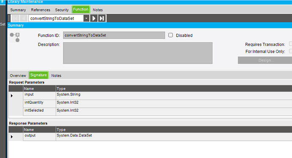This screenshot has width=292, height=158.
Task: Click the 'System.String' type cell
Action: click(174, 95)
